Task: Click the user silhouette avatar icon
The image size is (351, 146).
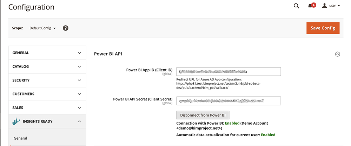Action: click(325, 6)
